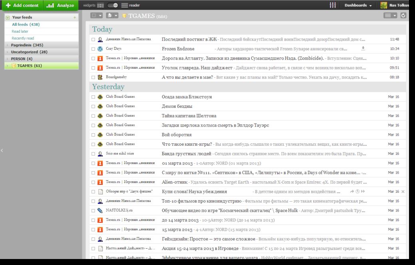Open the Analyze section
Viewport: 415px width, 265px height.
61,5
